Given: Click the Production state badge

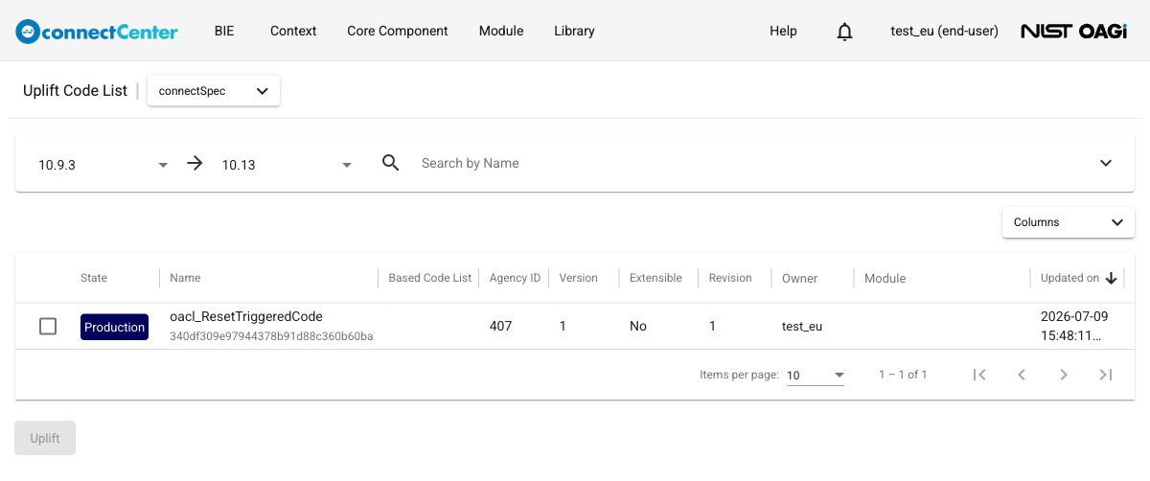Looking at the screenshot, I should [114, 327].
